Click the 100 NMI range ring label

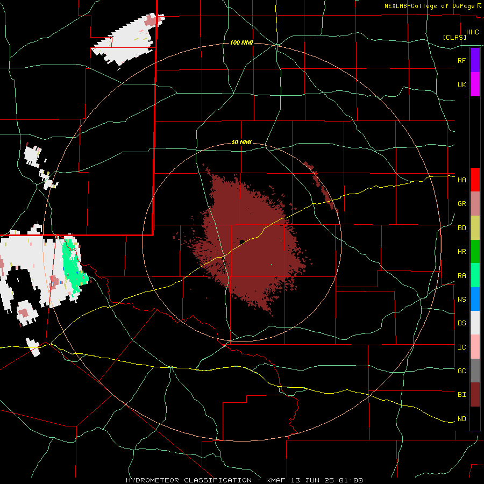pos(241,42)
